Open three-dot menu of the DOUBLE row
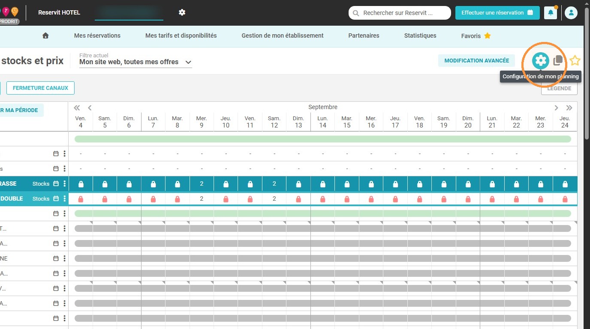Screen dimensions: 590x329 pyautogui.click(x=65, y=199)
